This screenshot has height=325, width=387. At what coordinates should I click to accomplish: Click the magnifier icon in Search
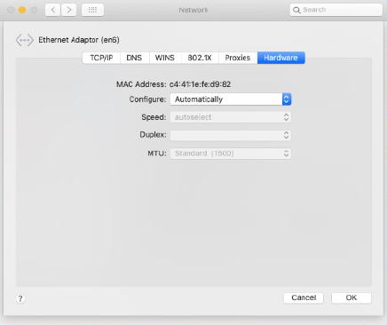pos(296,10)
